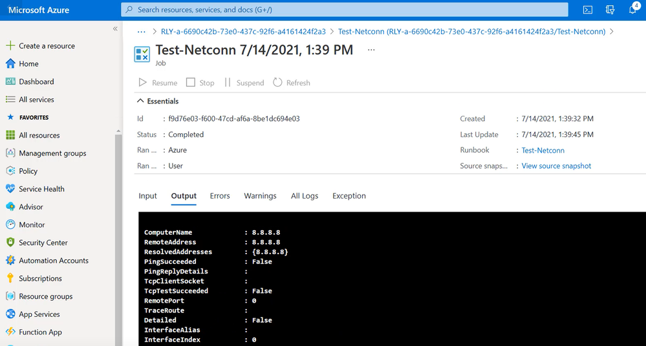Click the Service Health heart icon
Screen dimensions: 646x346
[10, 189]
